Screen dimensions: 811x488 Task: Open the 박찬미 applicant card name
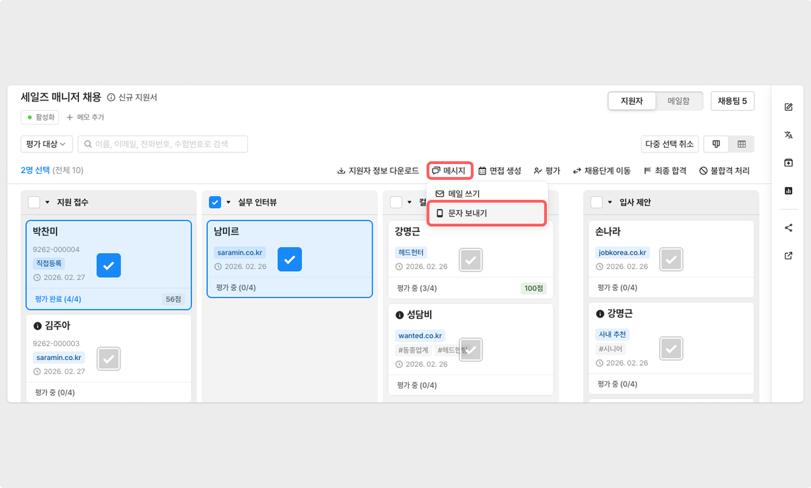(x=45, y=231)
